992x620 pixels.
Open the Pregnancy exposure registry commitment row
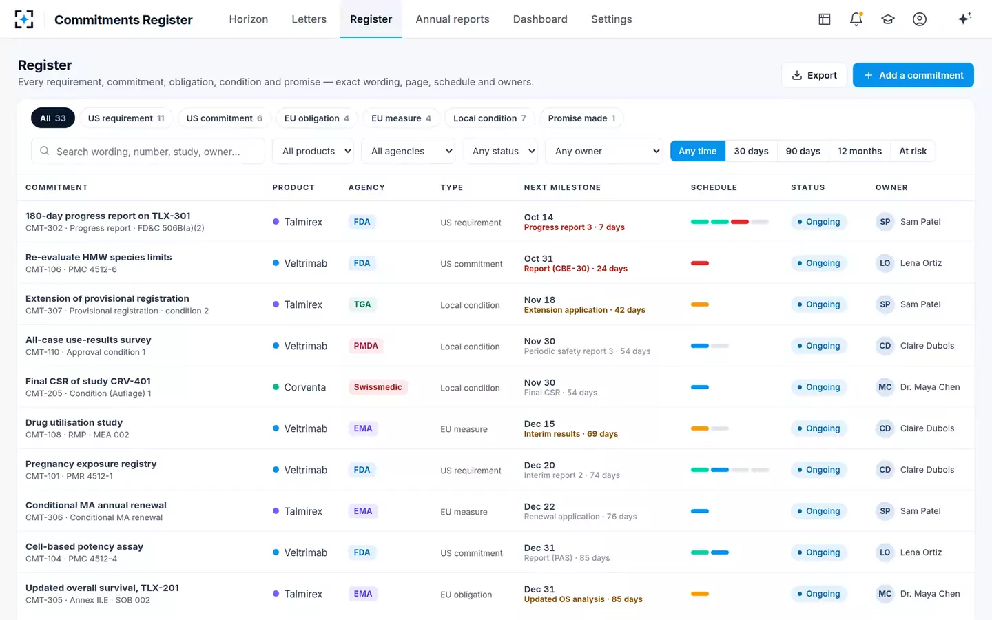pos(496,470)
